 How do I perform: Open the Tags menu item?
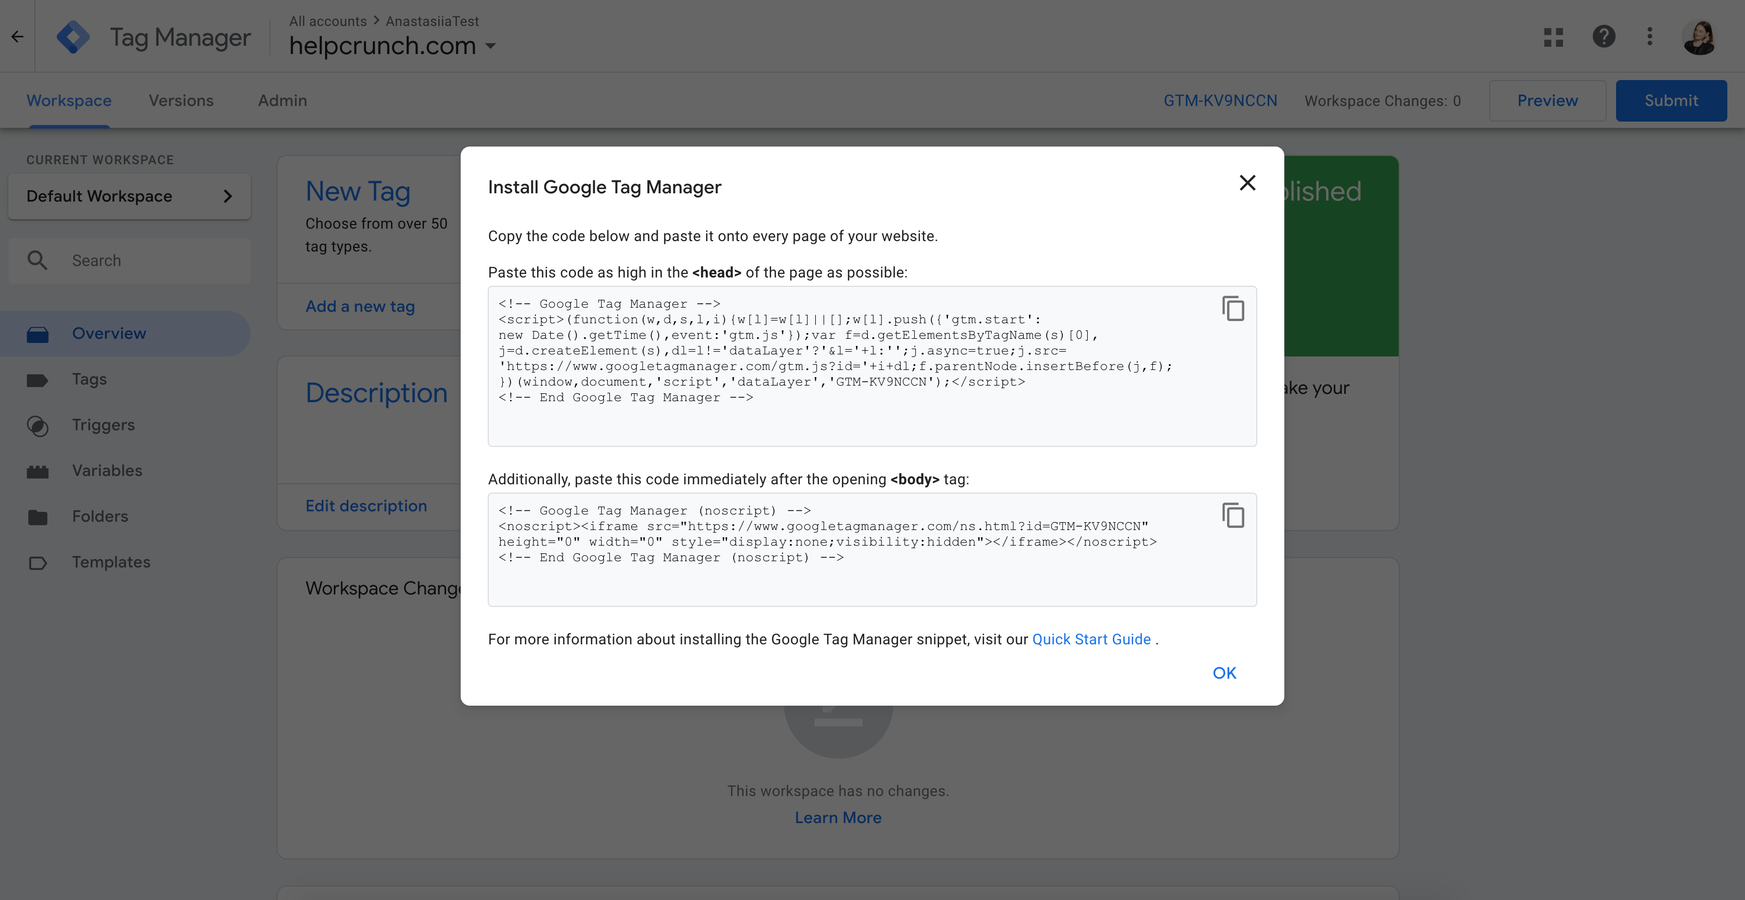click(125, 379)
